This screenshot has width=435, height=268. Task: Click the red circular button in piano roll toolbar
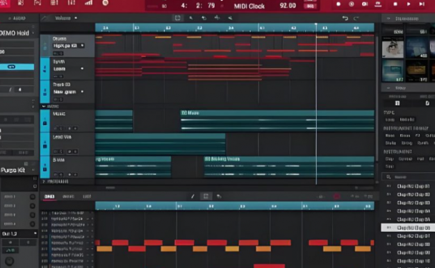pos(336,196)
